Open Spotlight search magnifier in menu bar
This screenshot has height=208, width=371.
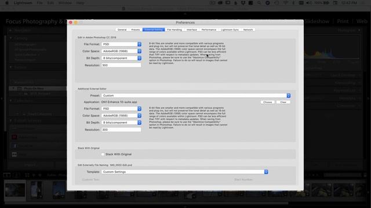259,3
